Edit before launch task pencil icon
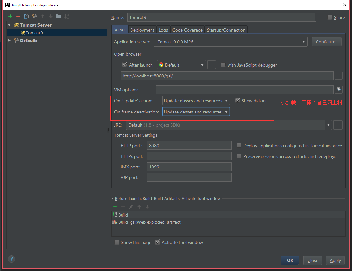This screenshot has height=271, width=352. 131,207
